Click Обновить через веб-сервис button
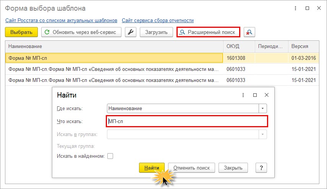The width and height of the screenshot is (327, 189). pos(81,32)
